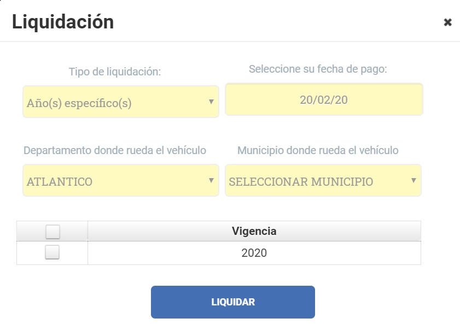Click the fecha de pago date field

(324, 99)
